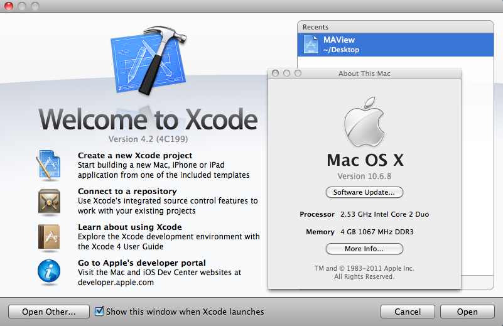
Task: Click the Xcode user guide book icon
Action: click(x=49, y=237)
